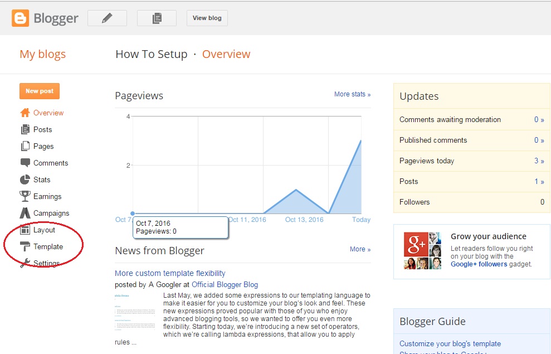The width and height of the screenshot is (551, 354).
Task: Click the Oct 7 data point tooltip on chart
Action: tap(133, 214)
